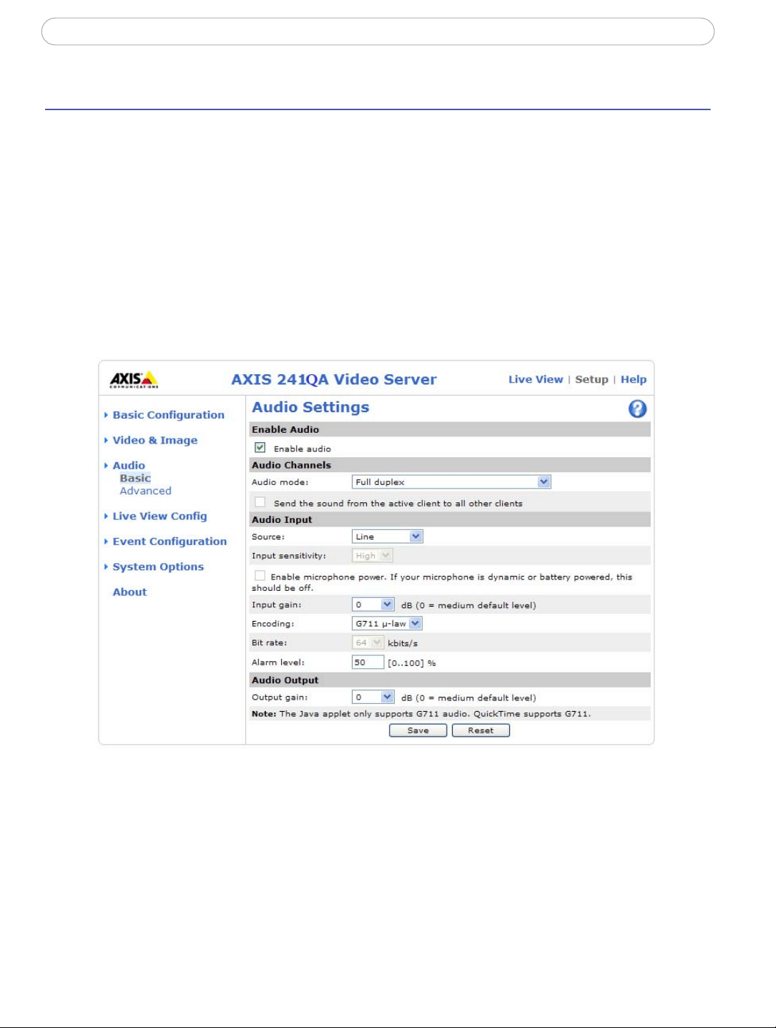This screenshot has height=1028, width=776.
Task: Click the Java applet G711 note text
Action: [x=421, y=714]
